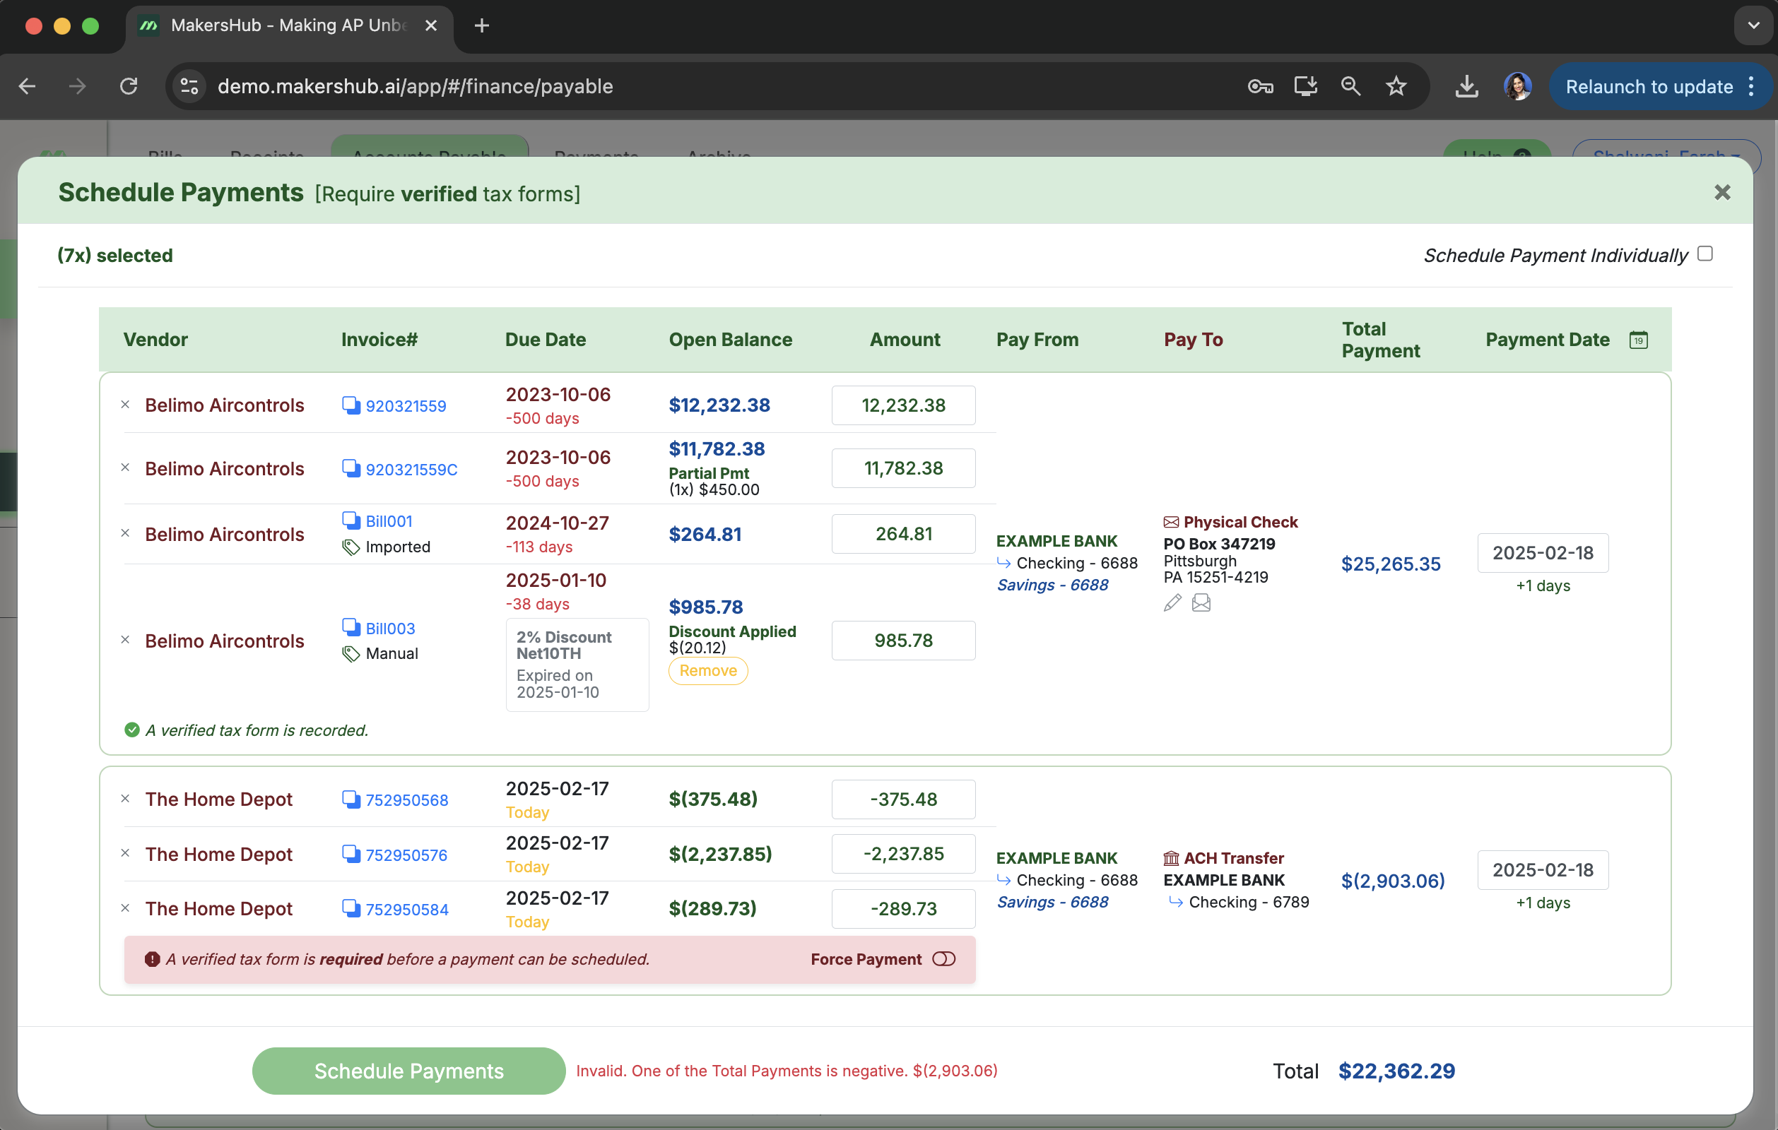Select Savings - 6688 for Home Depot payment
Screen dimensions: 1778x1130
[x=1052, y=902]
